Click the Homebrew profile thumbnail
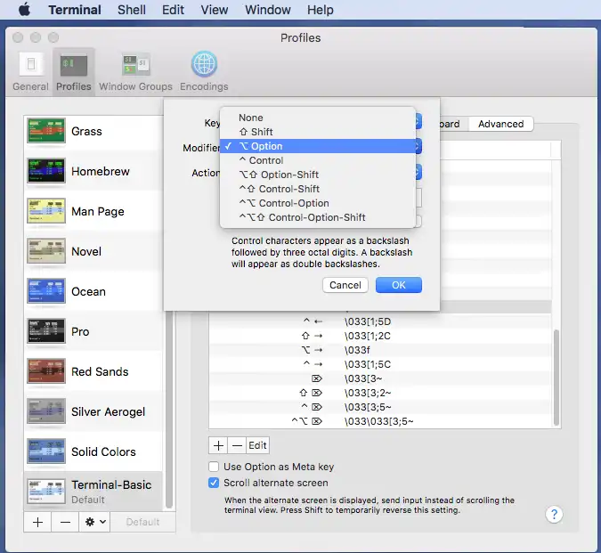The height and width of the screenshot is (553, 601). (46, 171)
